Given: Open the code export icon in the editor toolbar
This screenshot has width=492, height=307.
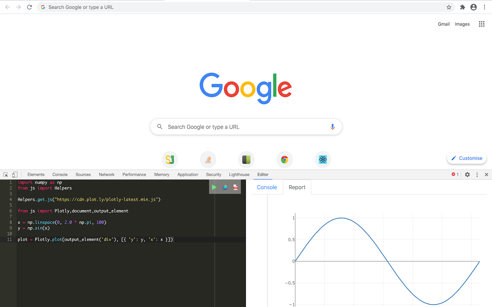Looking at the screenshot, I should tap(224, 187).
